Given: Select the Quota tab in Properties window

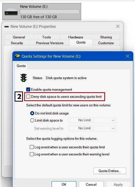Looking at the screenshot, I should pyautogui.click(x=81, y=42).
